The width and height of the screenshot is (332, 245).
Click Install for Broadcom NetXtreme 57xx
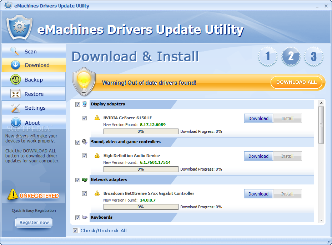287,194
